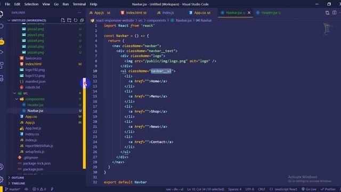
Task: Click line number 18 in gutter
Action: (x=95, y=111)
